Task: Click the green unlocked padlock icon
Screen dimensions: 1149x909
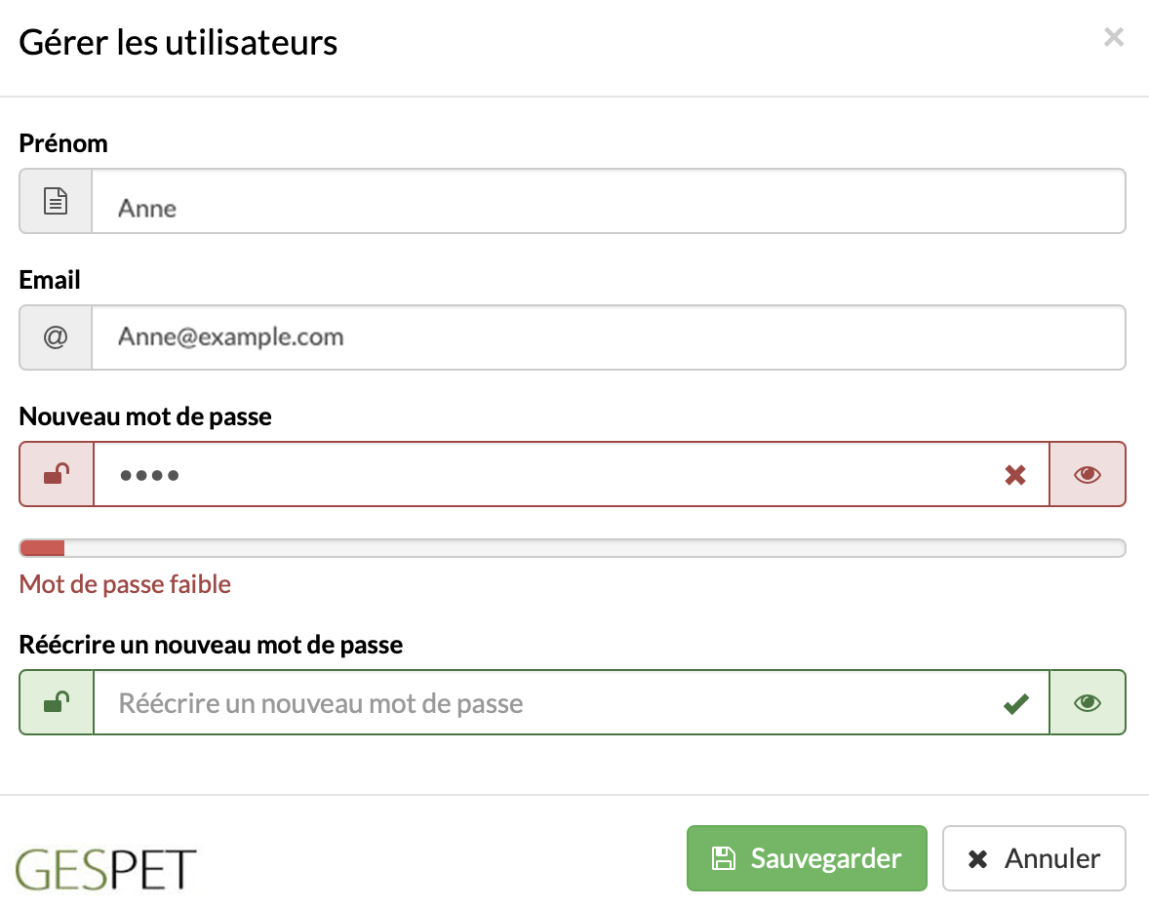Action: [57, 702]
